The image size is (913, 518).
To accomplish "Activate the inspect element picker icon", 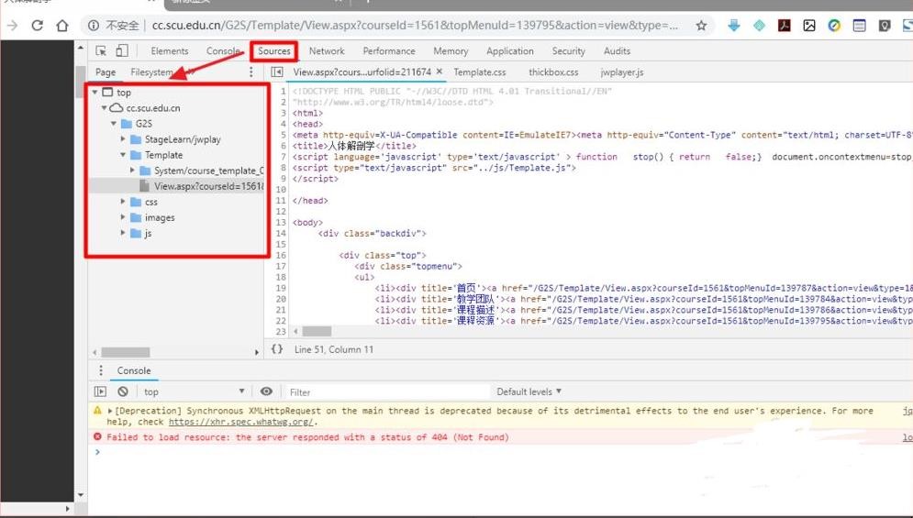I will pos(101,50).
